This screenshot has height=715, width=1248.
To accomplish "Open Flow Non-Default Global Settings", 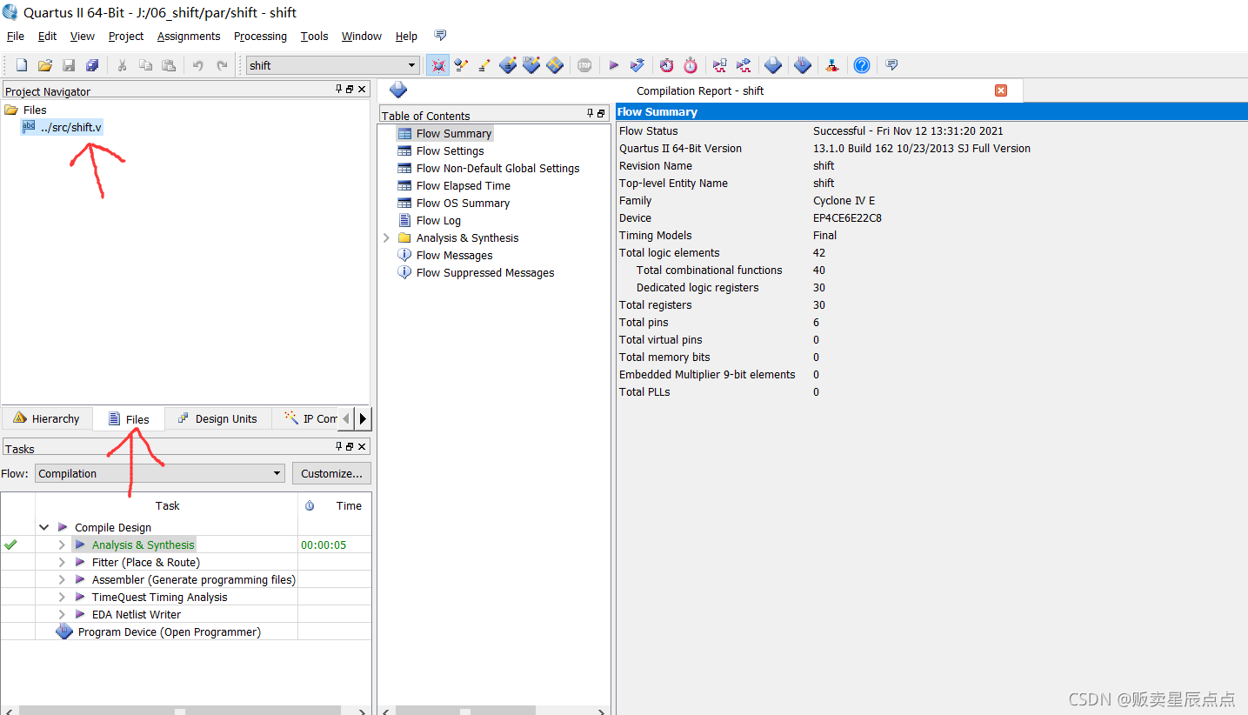I will [x=497, y=168].
